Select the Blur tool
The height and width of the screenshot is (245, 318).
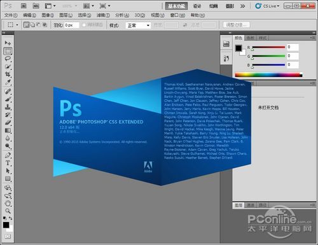(x=8, y=138)
